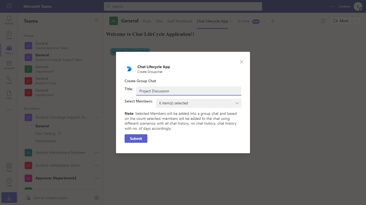Open General channel under Your teams

click(42, 126)
